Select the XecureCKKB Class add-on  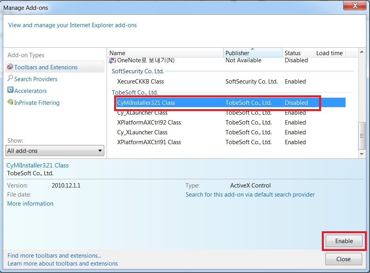pos(141,82)
